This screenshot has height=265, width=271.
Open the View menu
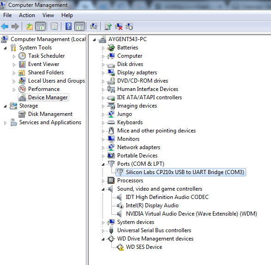(x=48, y=15)
